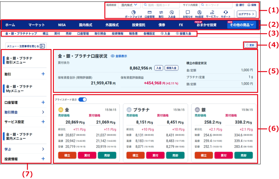
Task: Click the 口座管理 card icon in header
Action: point(150,12)
